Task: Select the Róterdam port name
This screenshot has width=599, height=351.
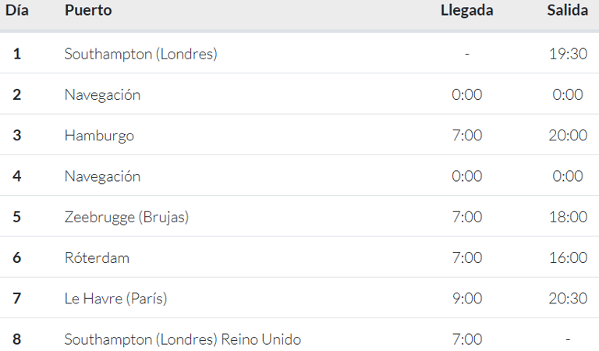Action: click(97, 258)
